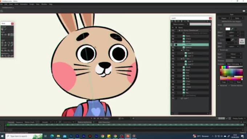This screenshot has width=247, height=139.
Task: Click the New Layer icon in Layers panel
Action: pos(173,21)
